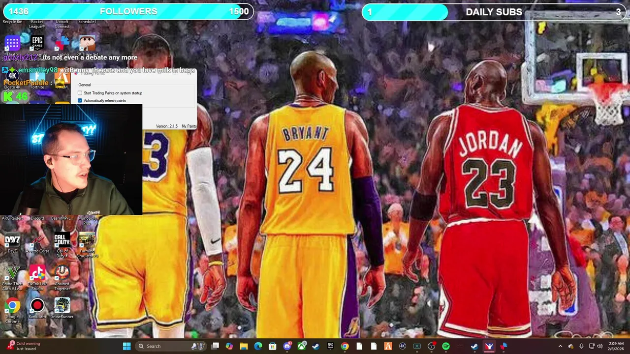The width and height of the screenshot is (630, 354).
Task: Click the Windows Start button
Action: pyautogui.click(x=126, y=346)
